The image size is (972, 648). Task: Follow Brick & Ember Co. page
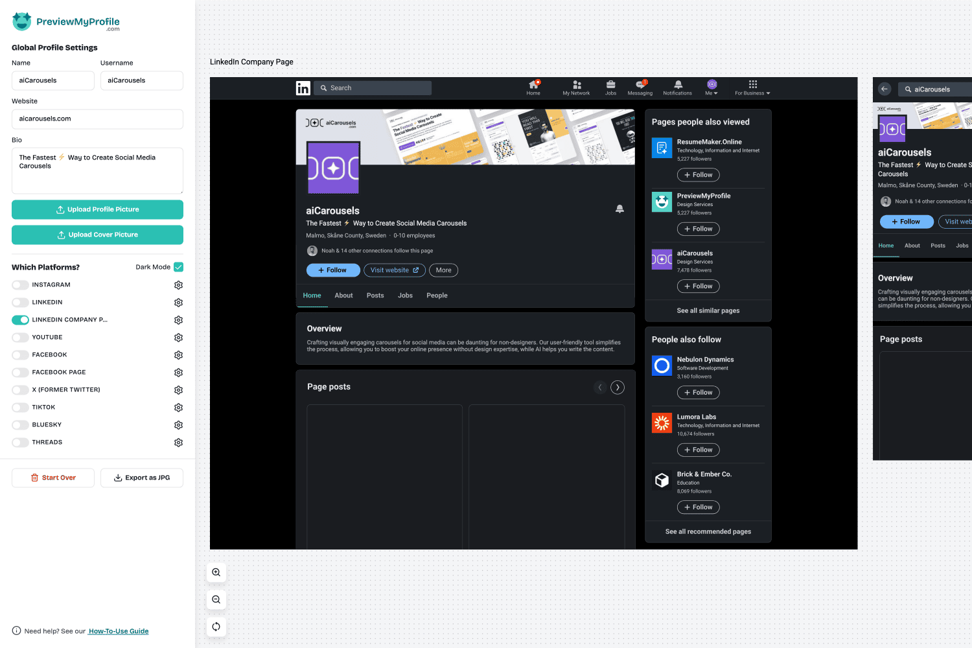click(699, 507)
